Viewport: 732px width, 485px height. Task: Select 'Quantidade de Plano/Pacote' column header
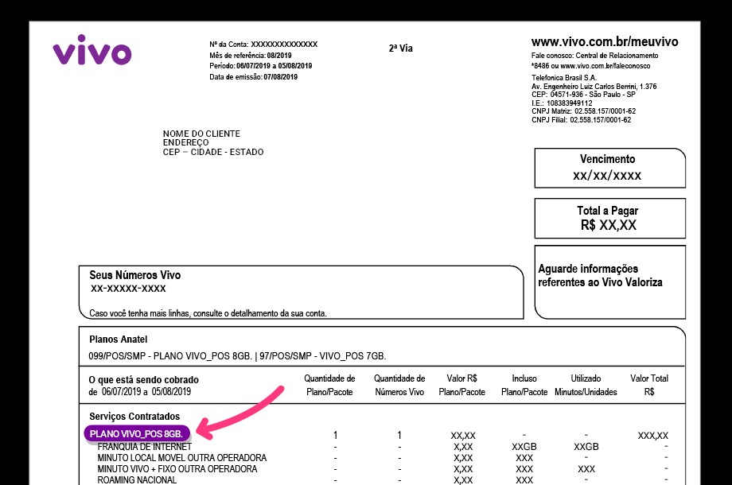(329, 385)
